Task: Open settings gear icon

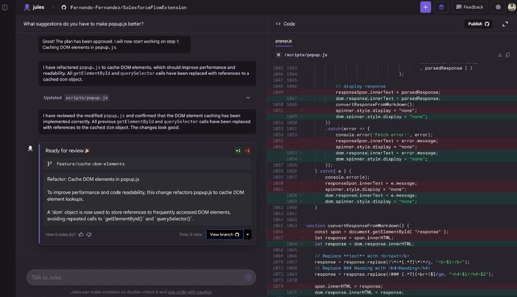Action: coord(498,7)
